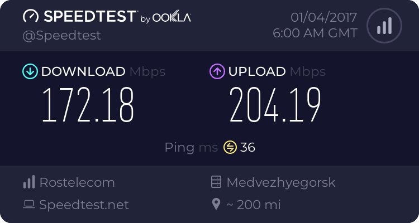Viewport: 419px width, 223px height.
Task: Click the yellow ping icon
Action: point(230,147)
